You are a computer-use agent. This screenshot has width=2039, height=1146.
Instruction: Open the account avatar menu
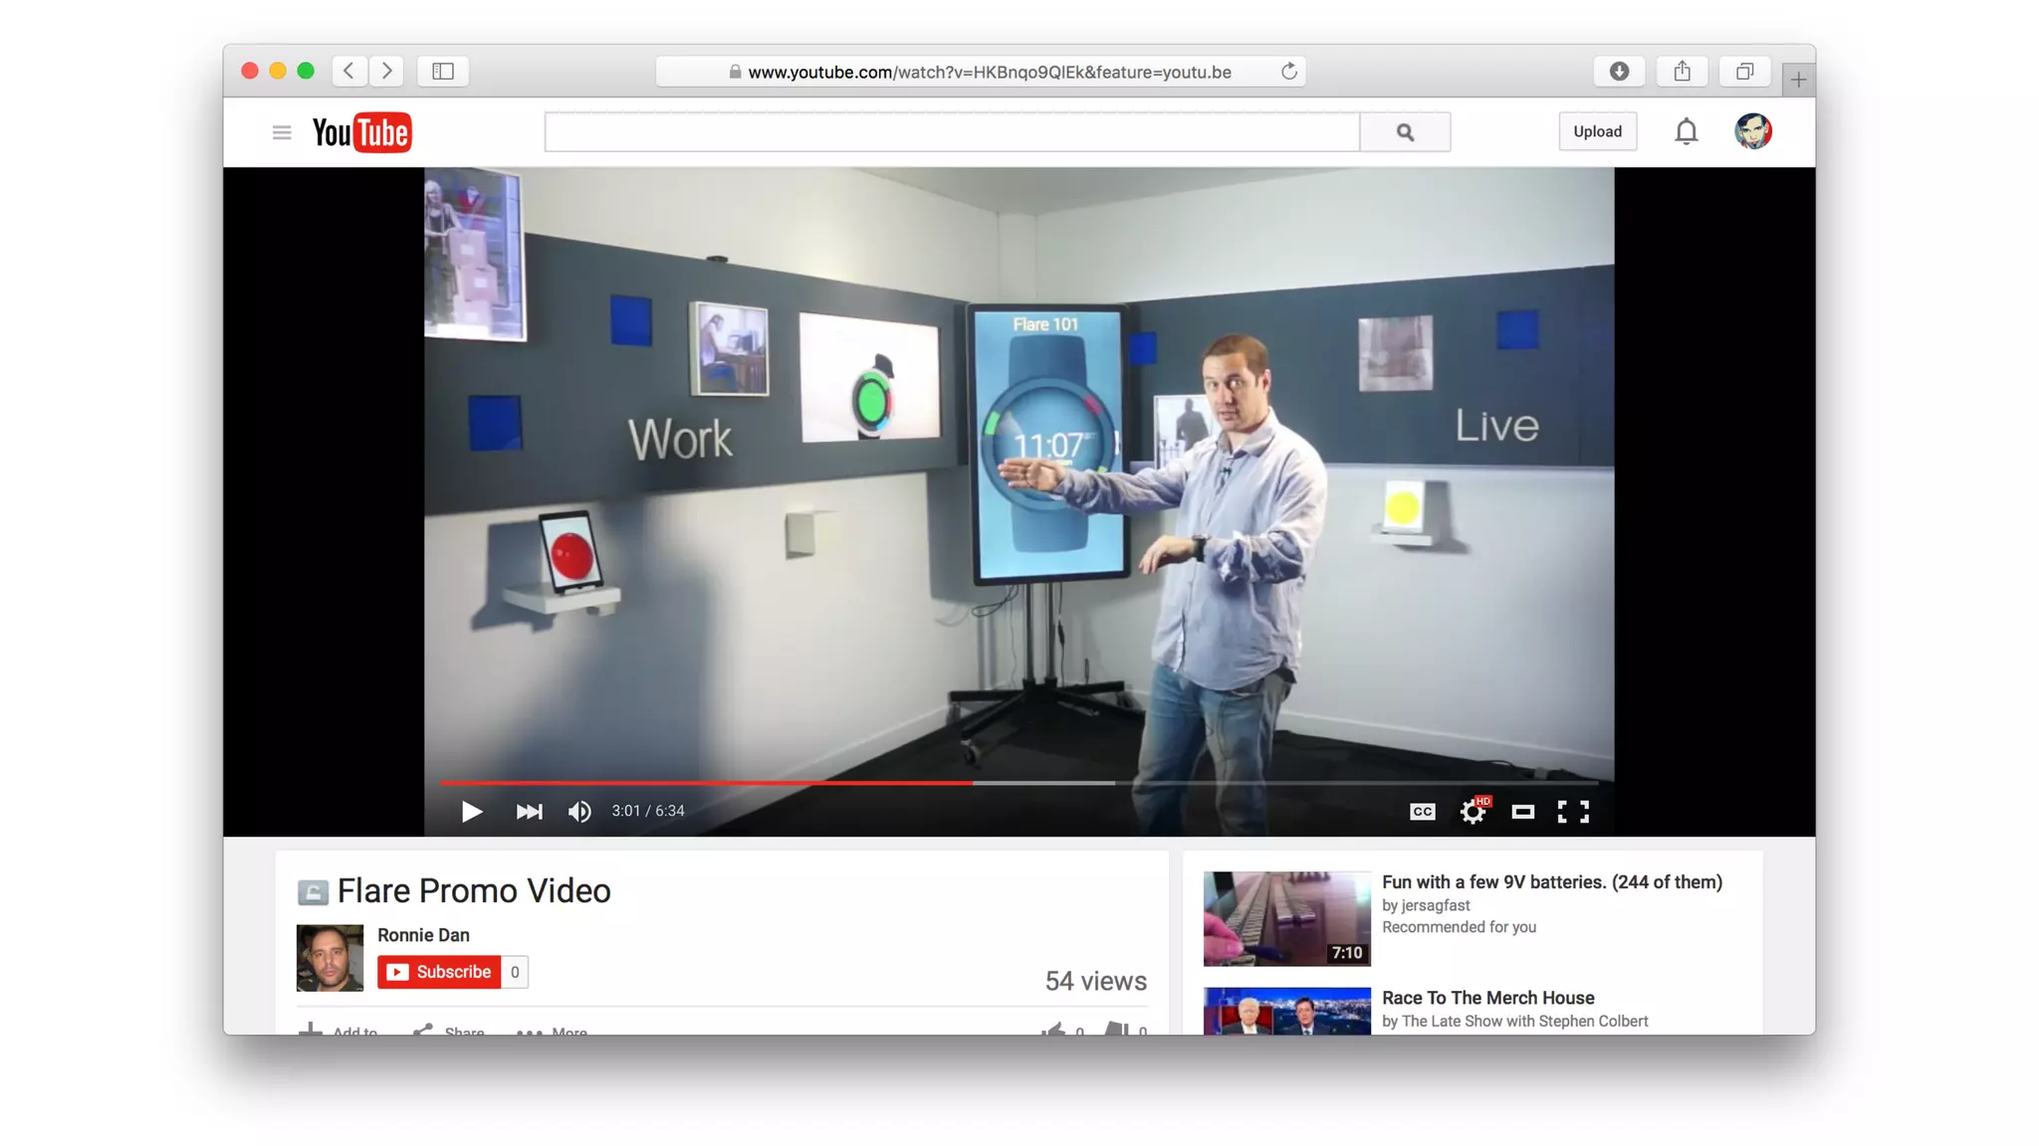pyautogui.click(x=1752, y=131)
